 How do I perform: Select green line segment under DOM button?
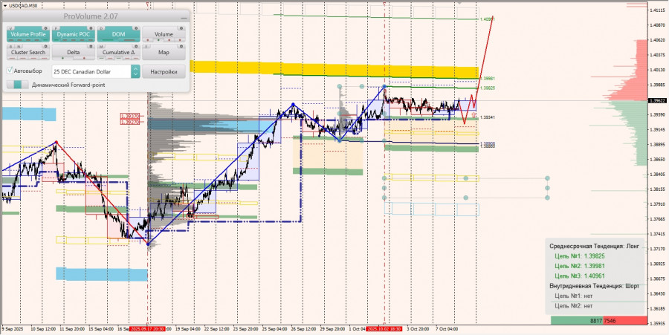(x=108, y=40)
